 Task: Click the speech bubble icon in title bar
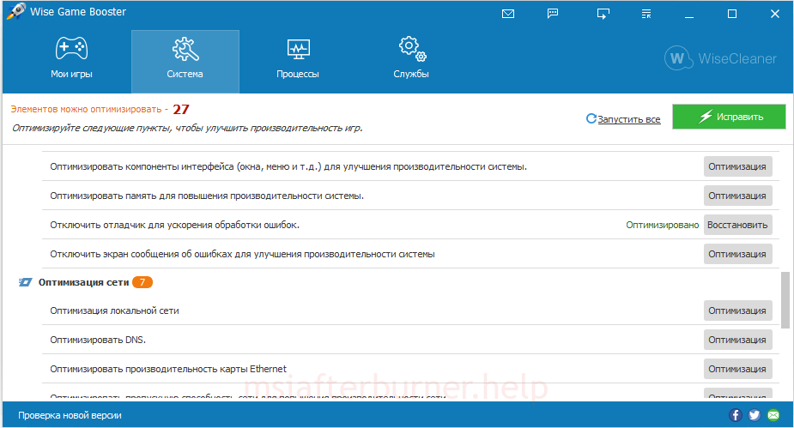[x=554, y=14]
